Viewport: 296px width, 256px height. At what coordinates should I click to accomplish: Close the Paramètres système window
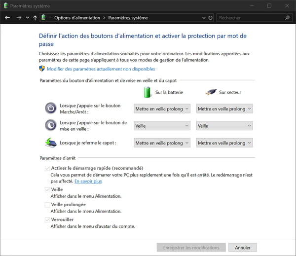[x=287, y=5]
